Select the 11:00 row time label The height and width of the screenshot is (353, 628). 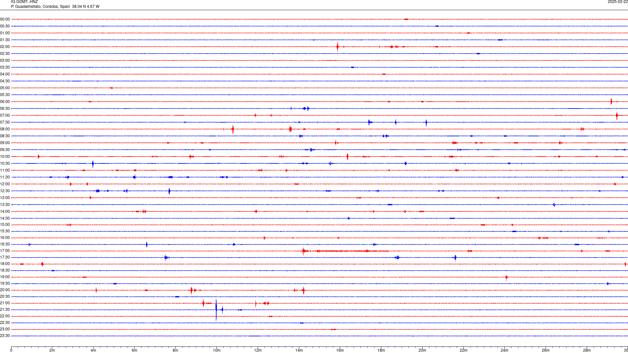click(x=5, y=170)
